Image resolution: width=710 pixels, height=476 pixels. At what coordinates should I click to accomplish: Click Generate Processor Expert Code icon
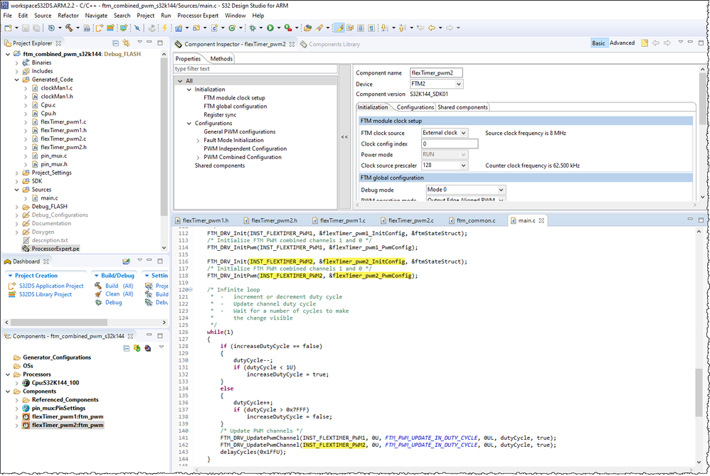(x=137, y=348)
